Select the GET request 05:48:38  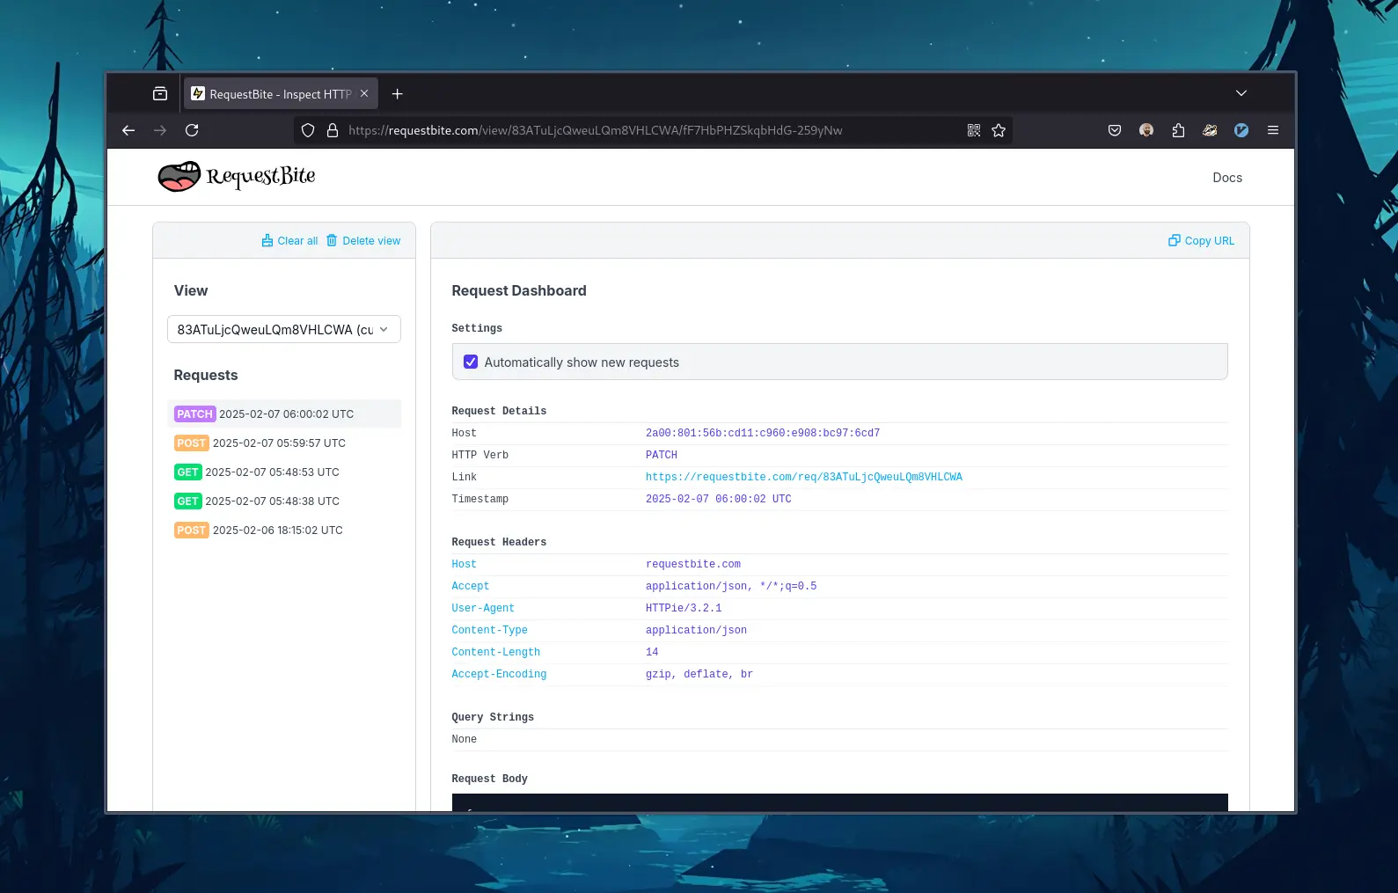coord(284,501)
